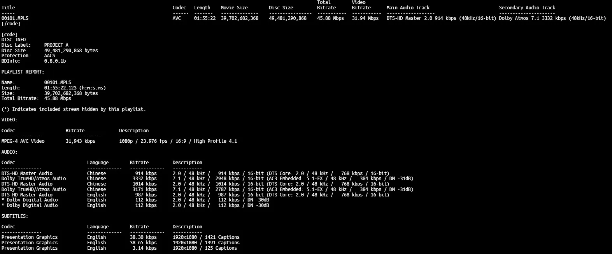Click the closing [/code] tag
Image resolution: width=612 pixels, height=254 pixels.
11,24
